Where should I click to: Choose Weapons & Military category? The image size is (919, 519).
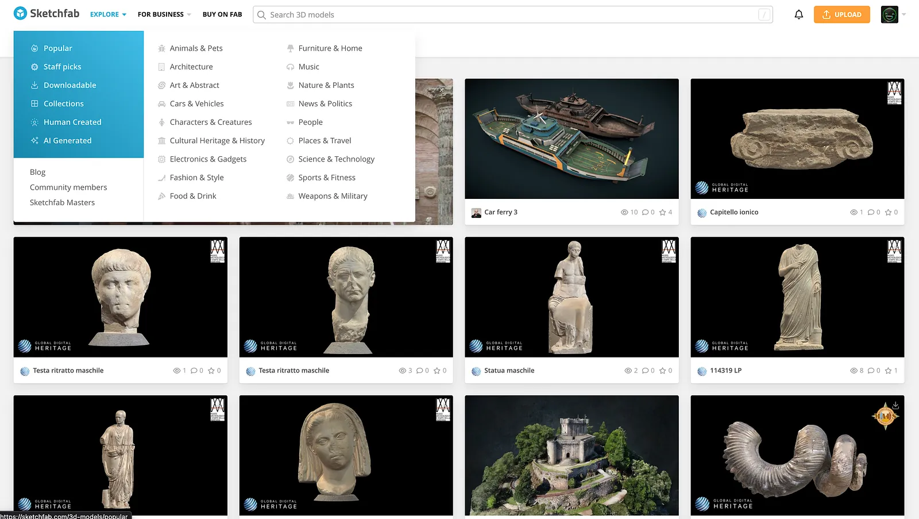pyautogui.click(x=333, y=196)
